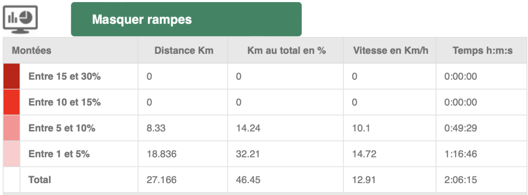
Task: Select the Entre 15 et 30% row label
Action: coord(64,76)
